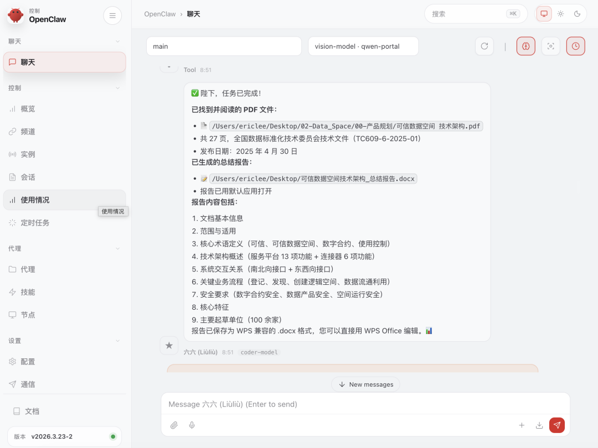Toggle the brain thinking mode icon
This screenshot has width=598, height=448.
point(525,46)
